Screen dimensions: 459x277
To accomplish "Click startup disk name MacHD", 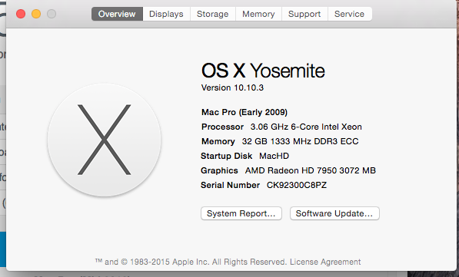I will [274, 156].
